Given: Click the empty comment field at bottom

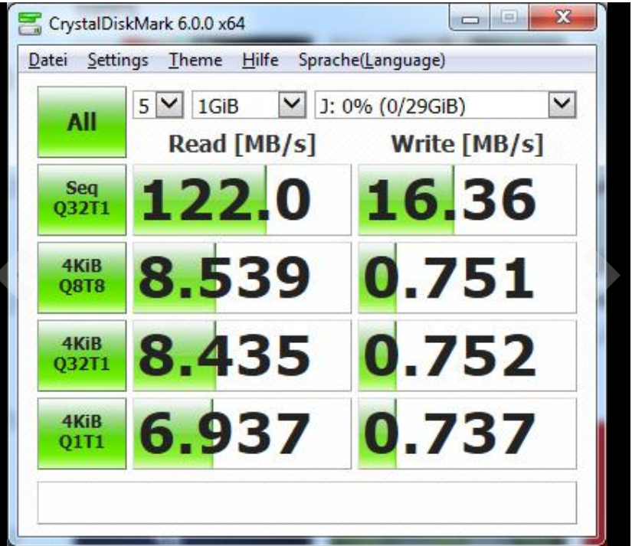Looking at the screenshot, I should pyautogui.click(x=306, y=502).
